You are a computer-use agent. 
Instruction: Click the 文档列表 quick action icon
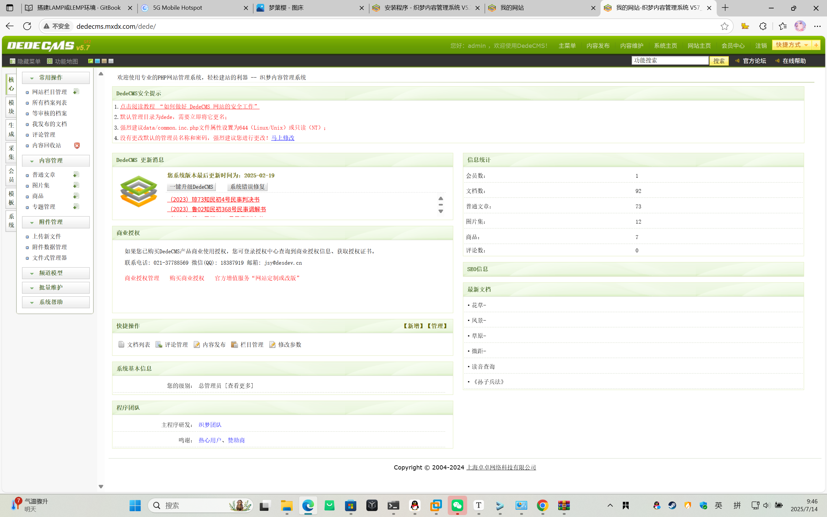click(x=121, y=344)
